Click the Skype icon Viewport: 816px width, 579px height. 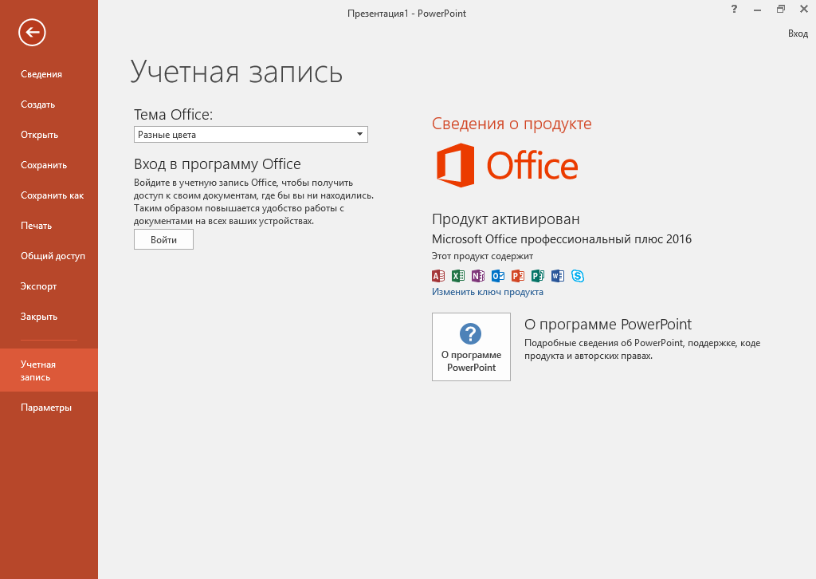click(x=577, y=276)
